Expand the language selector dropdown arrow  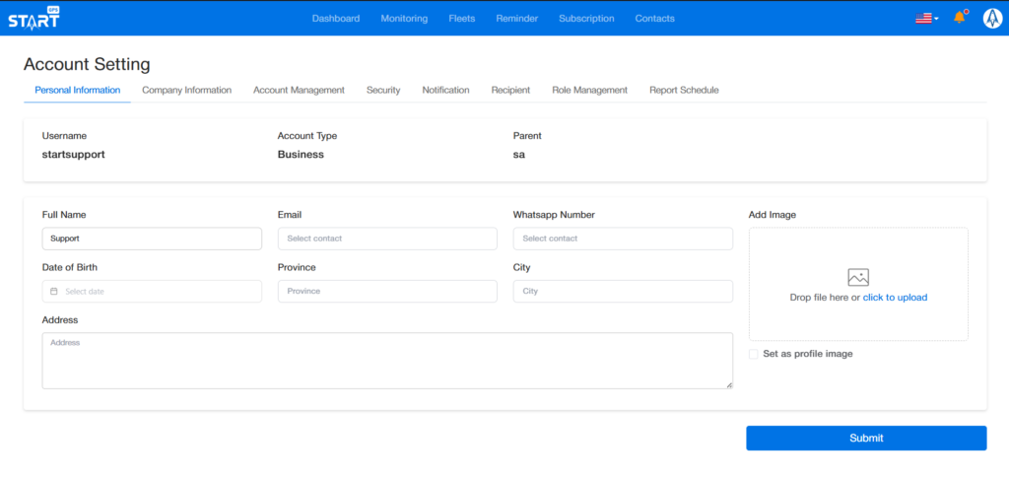936,19
